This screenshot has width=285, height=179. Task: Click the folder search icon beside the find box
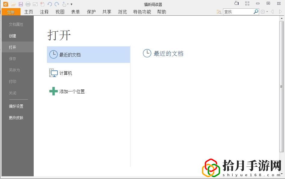pyautogui.click(x=219, y=12)
